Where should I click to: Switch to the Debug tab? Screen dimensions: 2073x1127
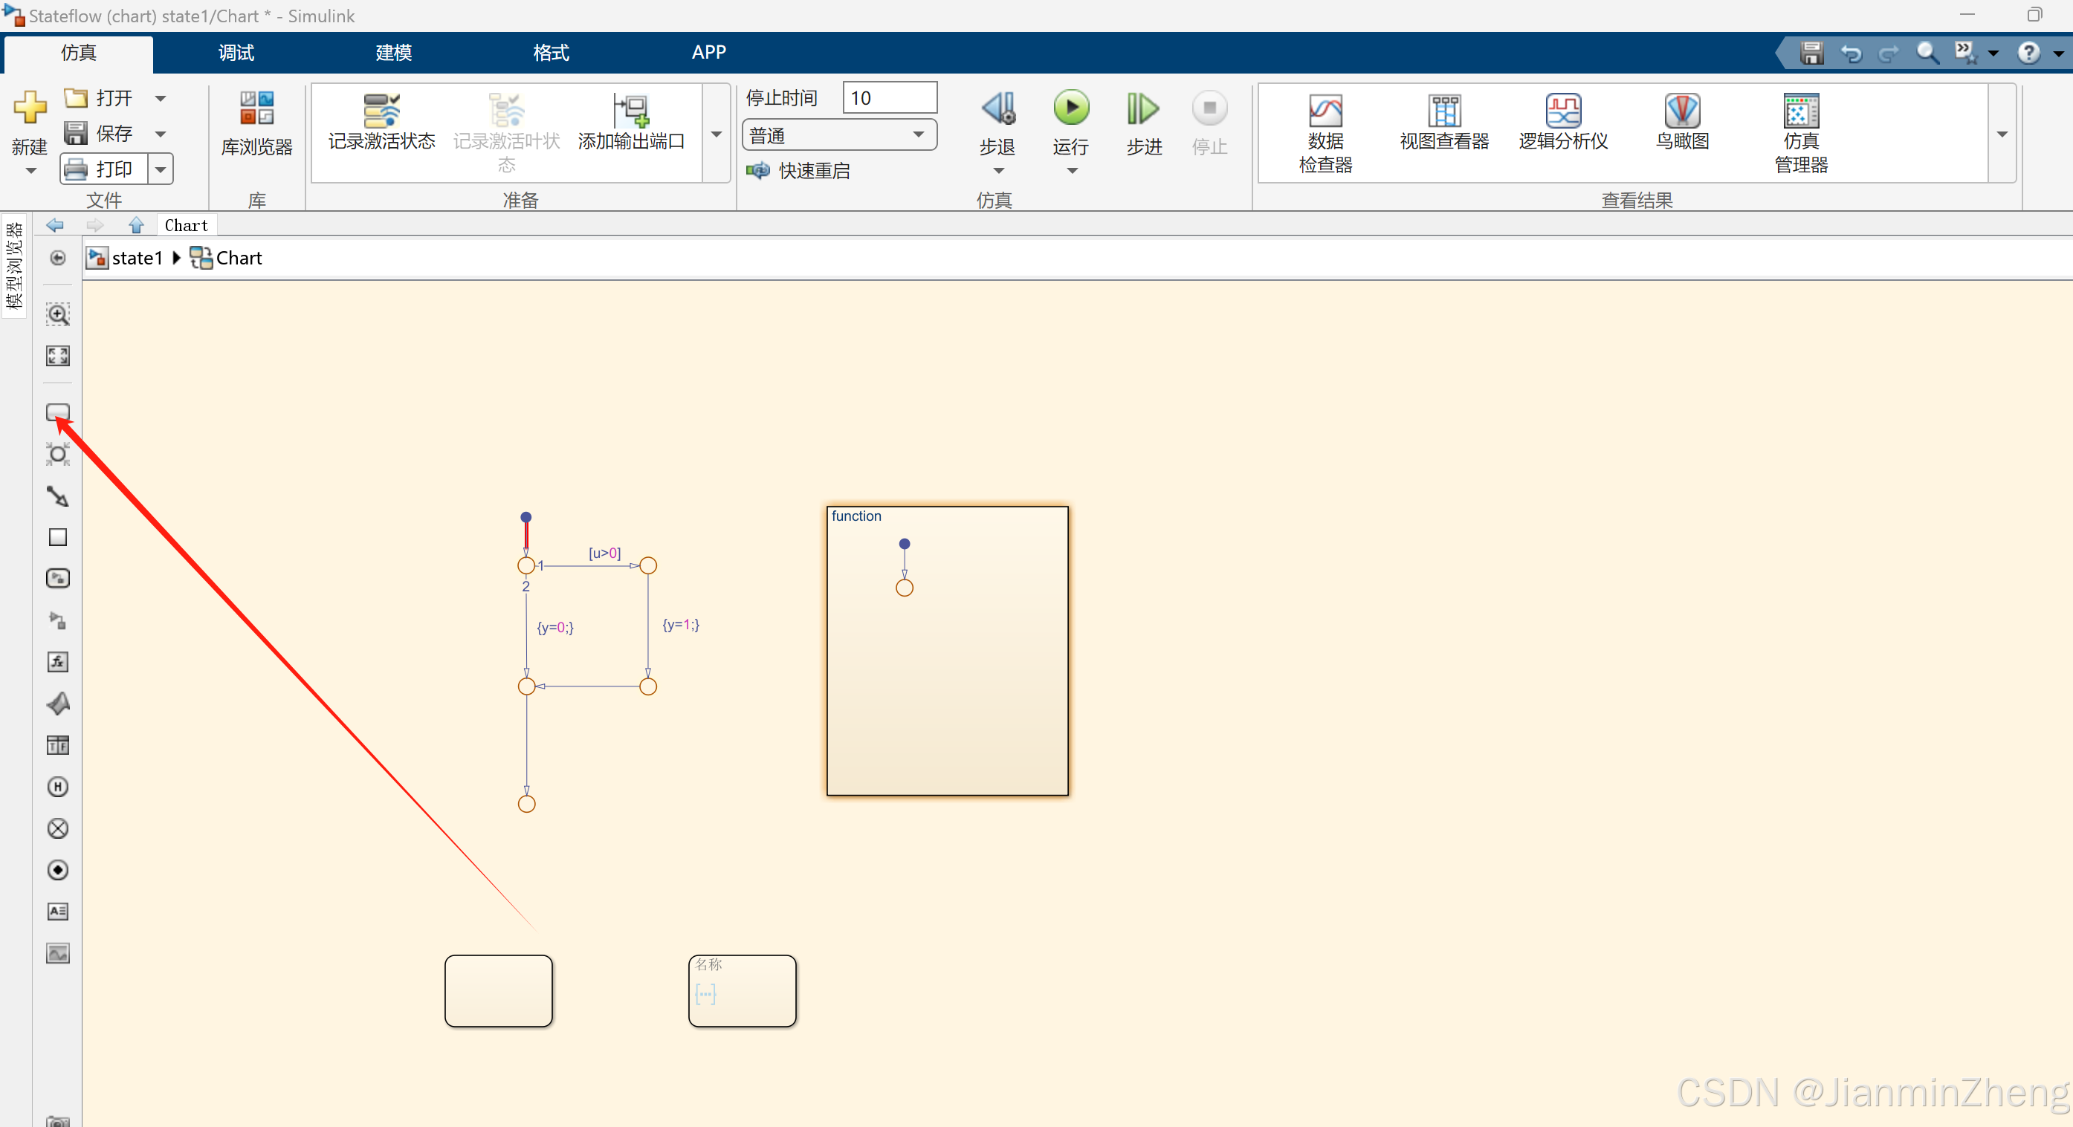click(236, 52)
